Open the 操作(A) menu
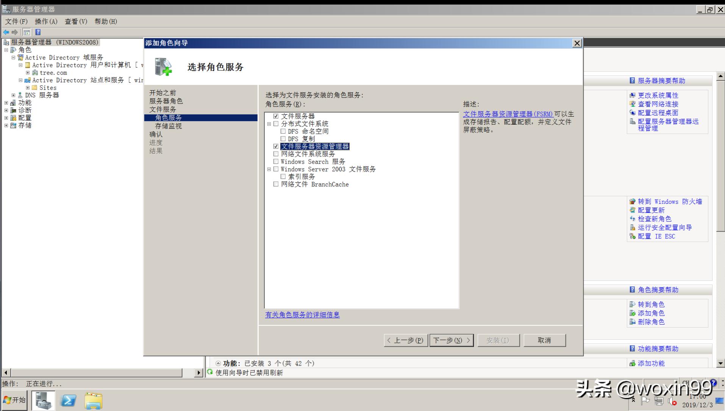Viewport: 725px width, 411px height. pyautogui.click(x=46, y=22)
